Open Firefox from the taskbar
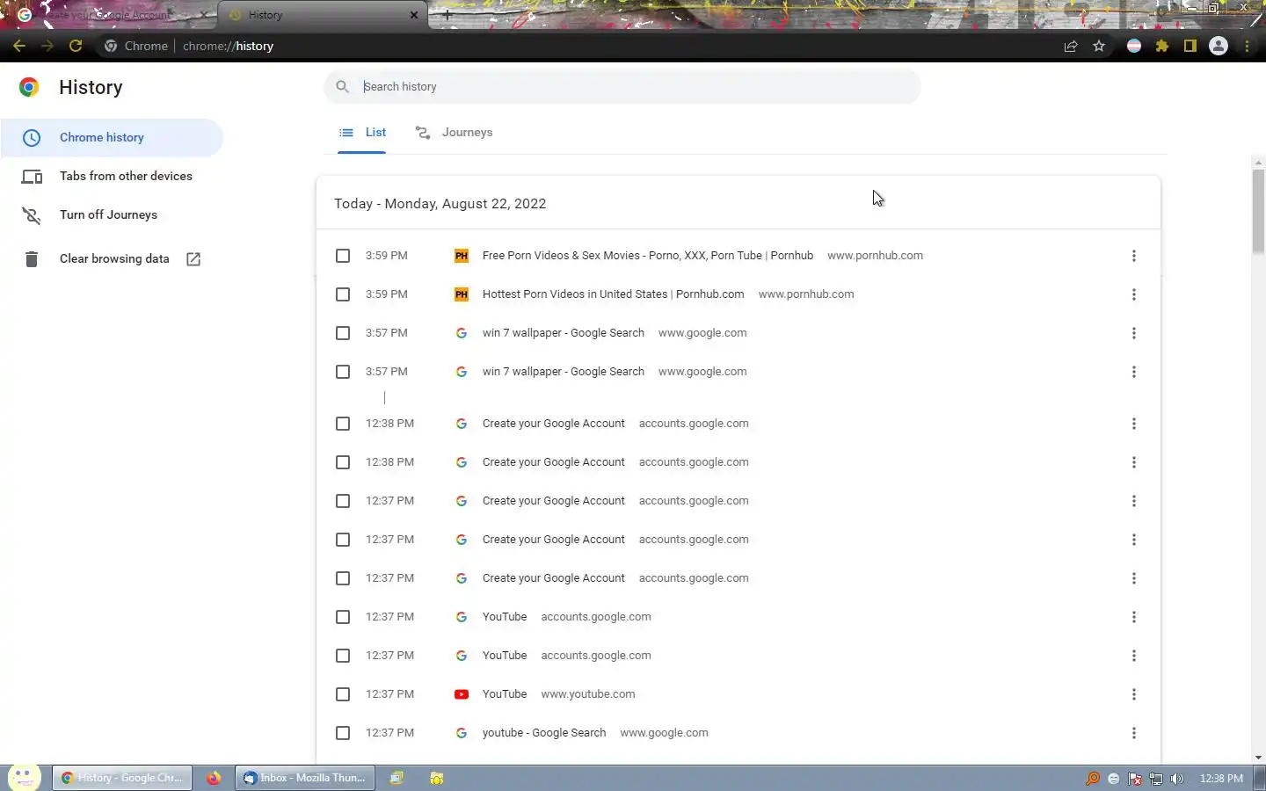Viewport: 1266px width, 791px height. coord(214,778)
